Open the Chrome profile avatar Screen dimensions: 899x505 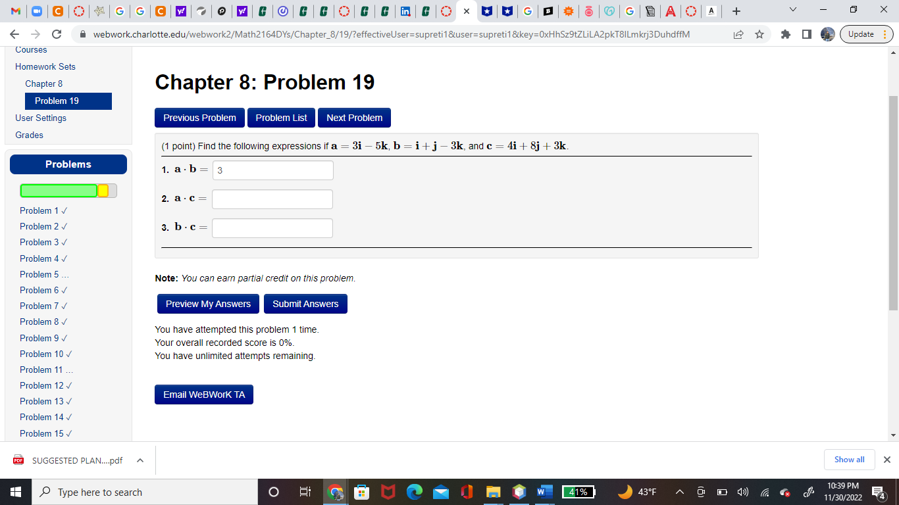pos(828,34)
